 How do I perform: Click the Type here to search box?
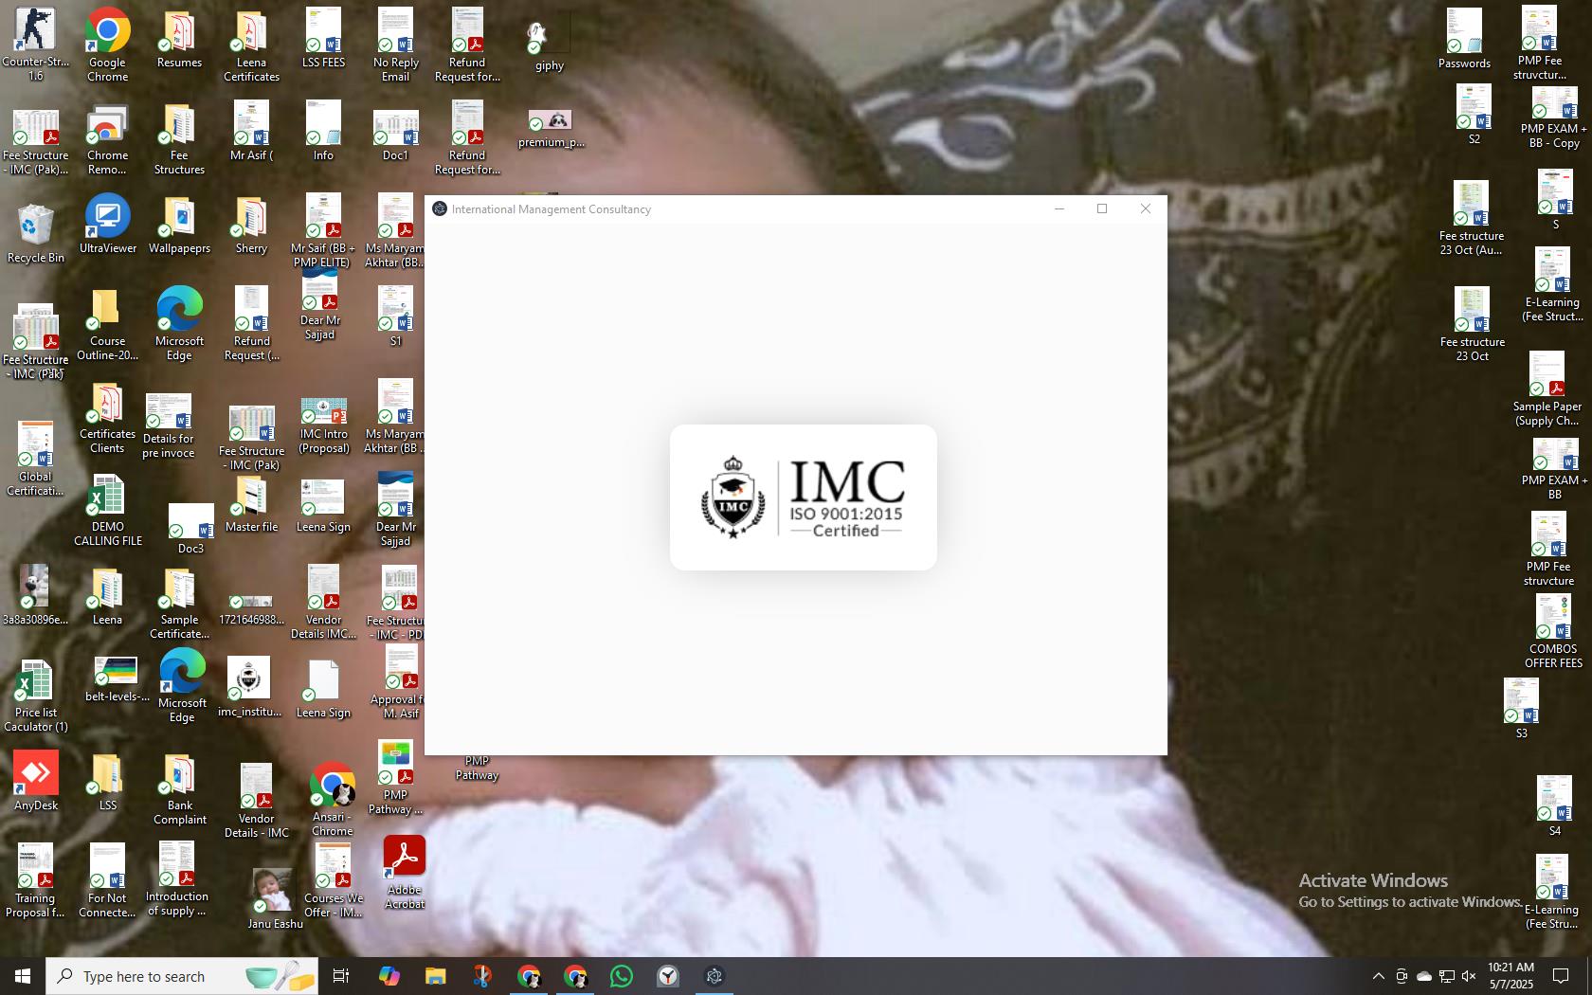coord(182,976)
